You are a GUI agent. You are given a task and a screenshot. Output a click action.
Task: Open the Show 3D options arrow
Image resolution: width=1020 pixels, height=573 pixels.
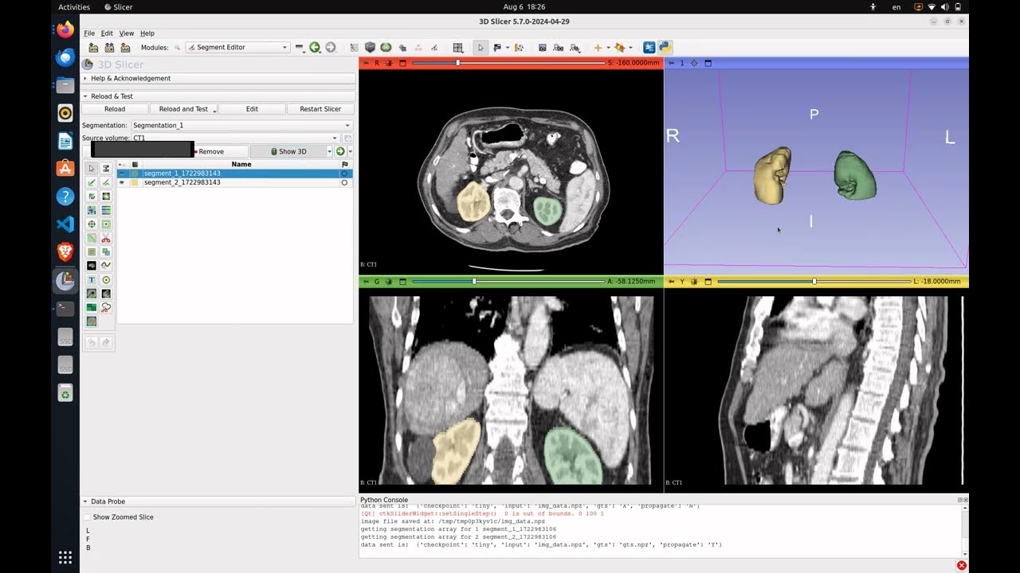[x=330, y=151]
